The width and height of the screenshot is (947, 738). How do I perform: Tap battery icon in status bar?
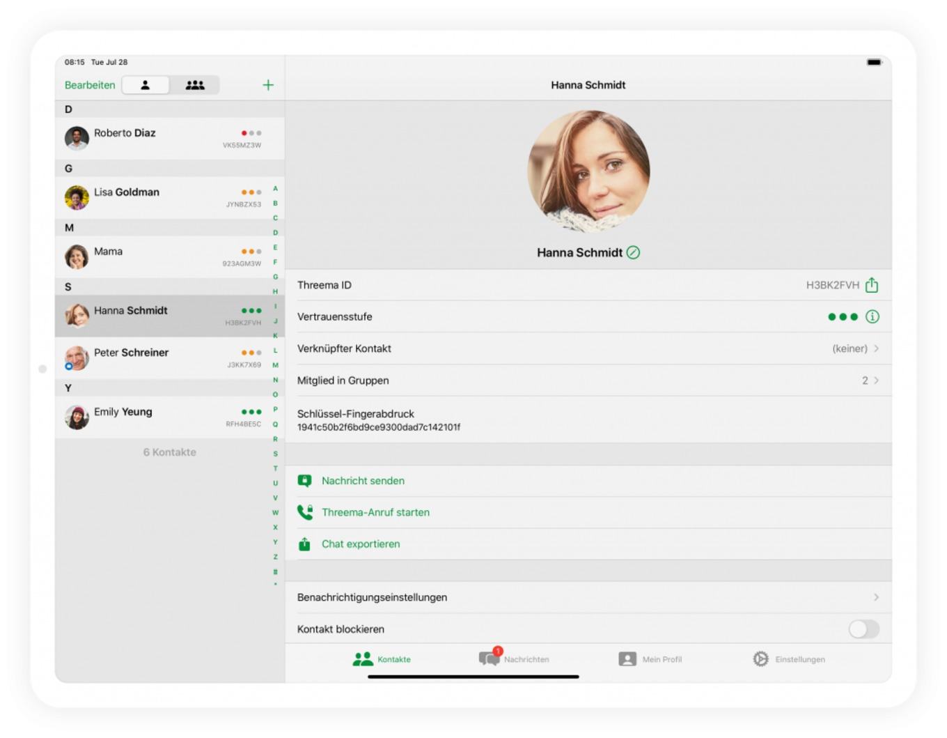tap(874, 62)
